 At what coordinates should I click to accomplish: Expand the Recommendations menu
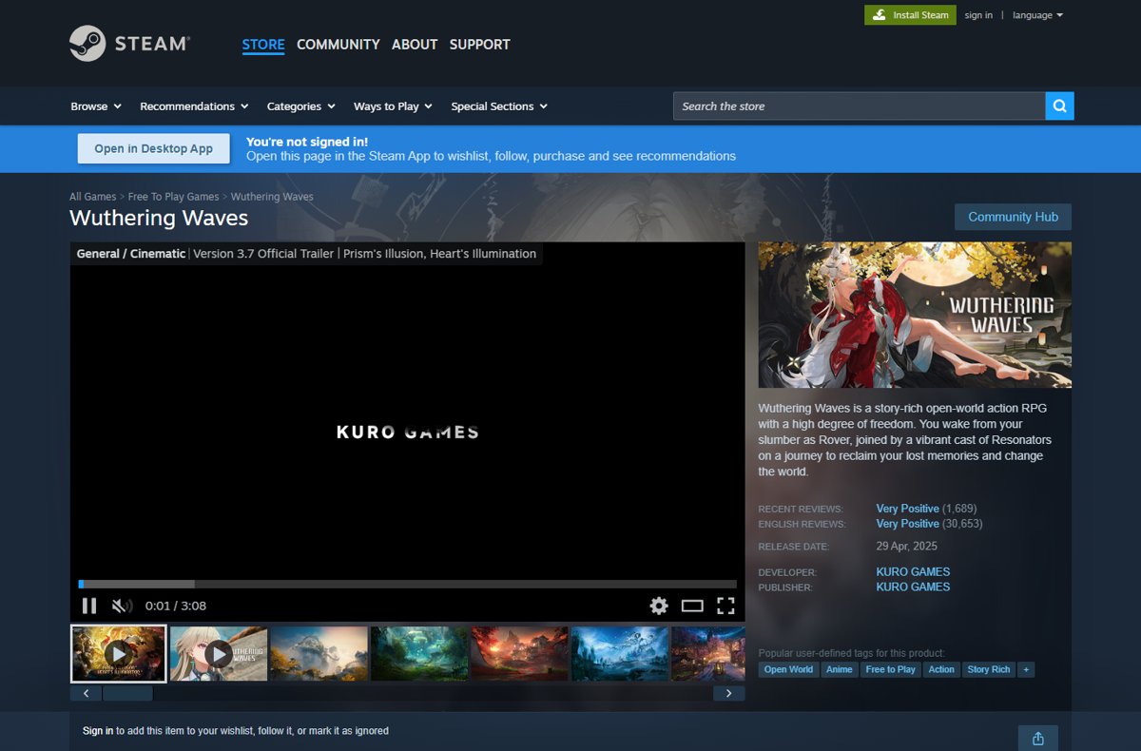[x=194, y=106]
